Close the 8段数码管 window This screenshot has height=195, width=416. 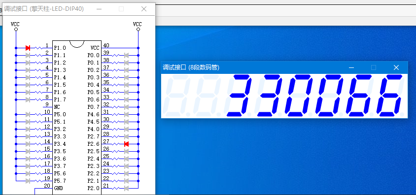[396, 67]
